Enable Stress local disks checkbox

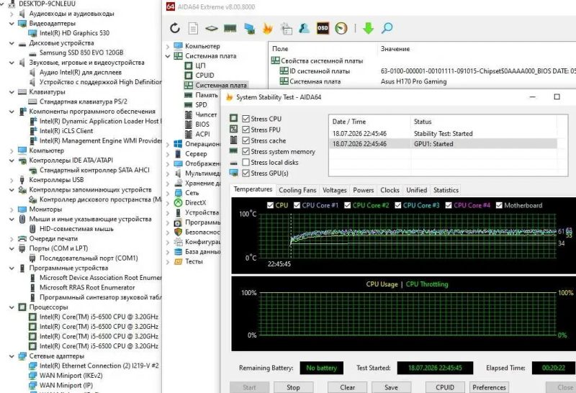point(246,163)
